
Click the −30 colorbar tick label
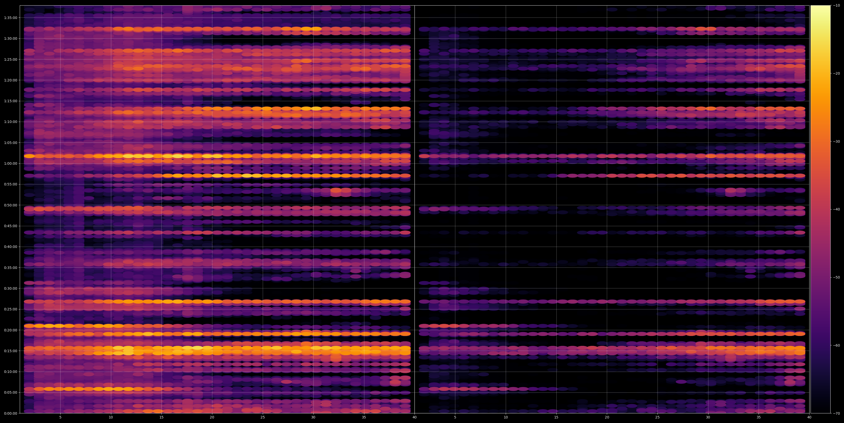point(836,141)
